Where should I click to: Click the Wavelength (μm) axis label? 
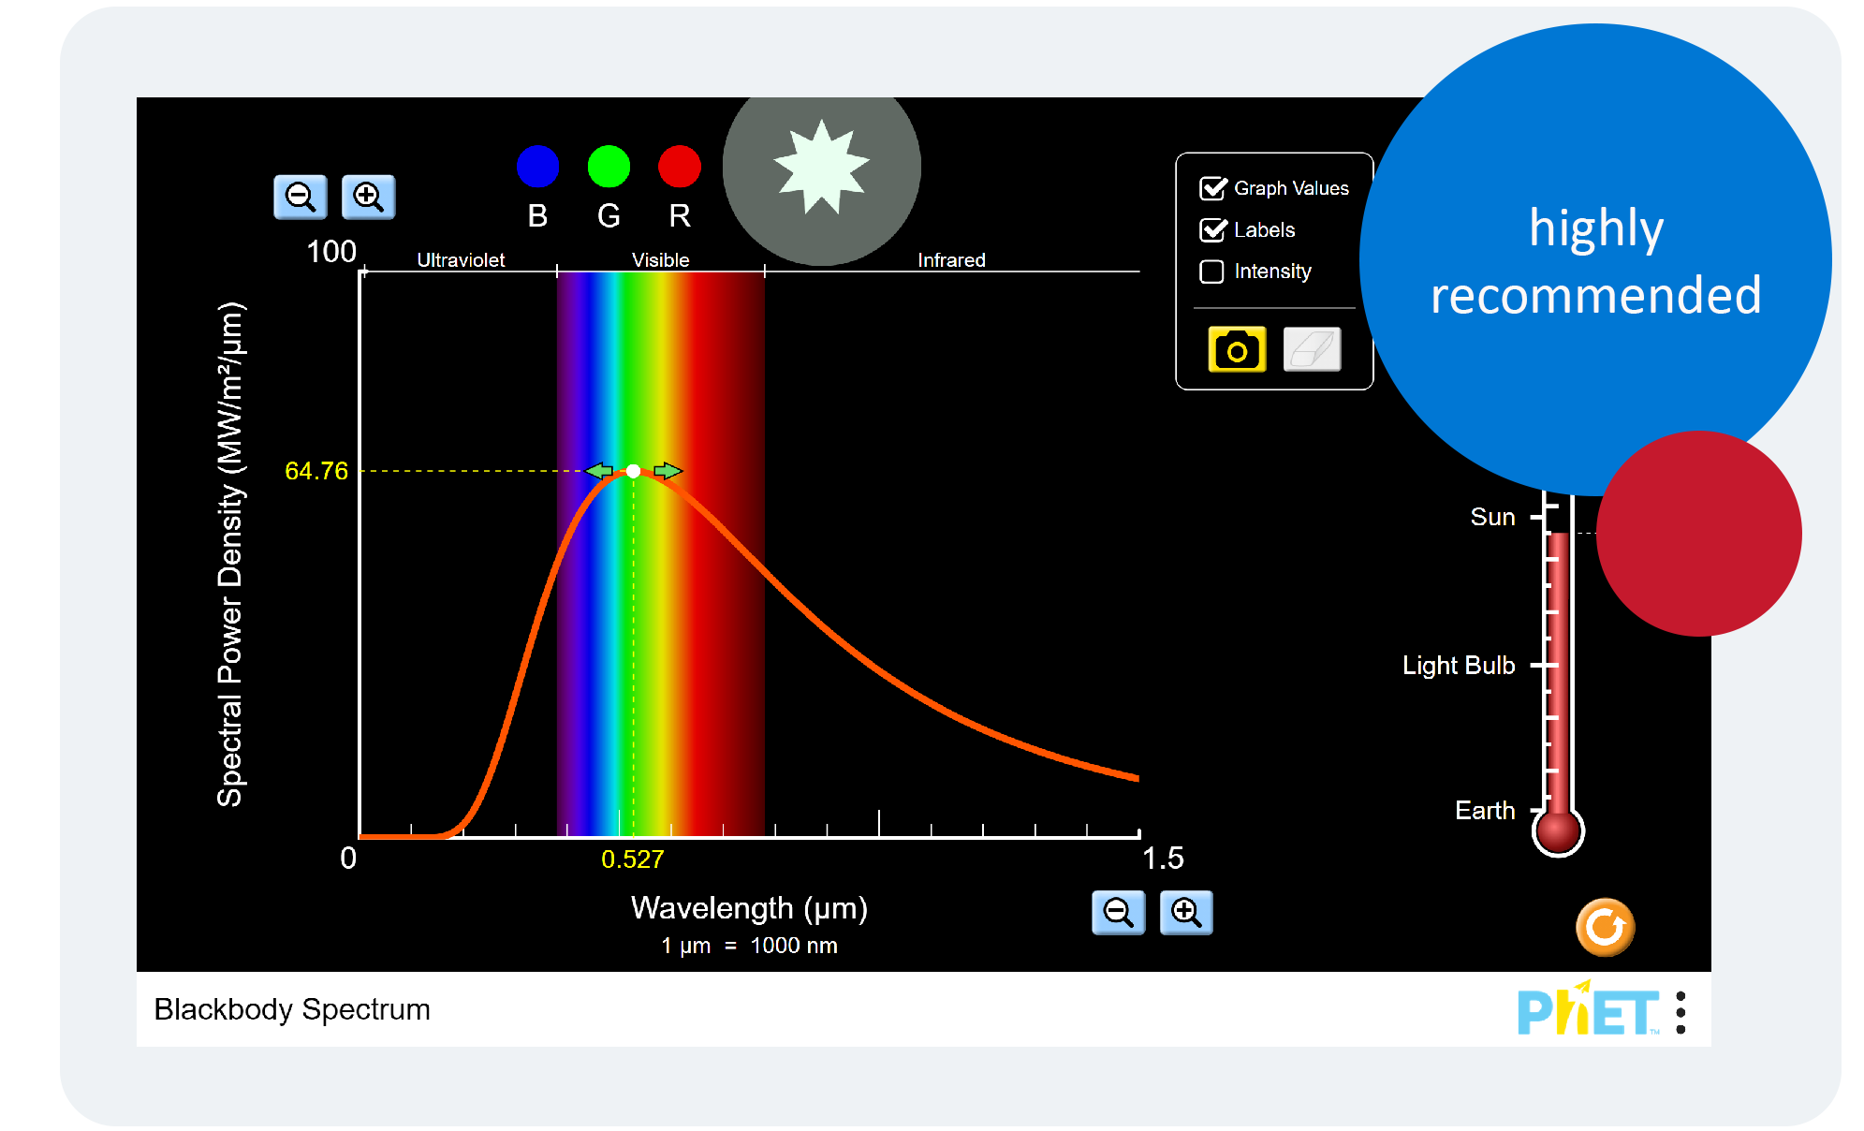[749, 908]
